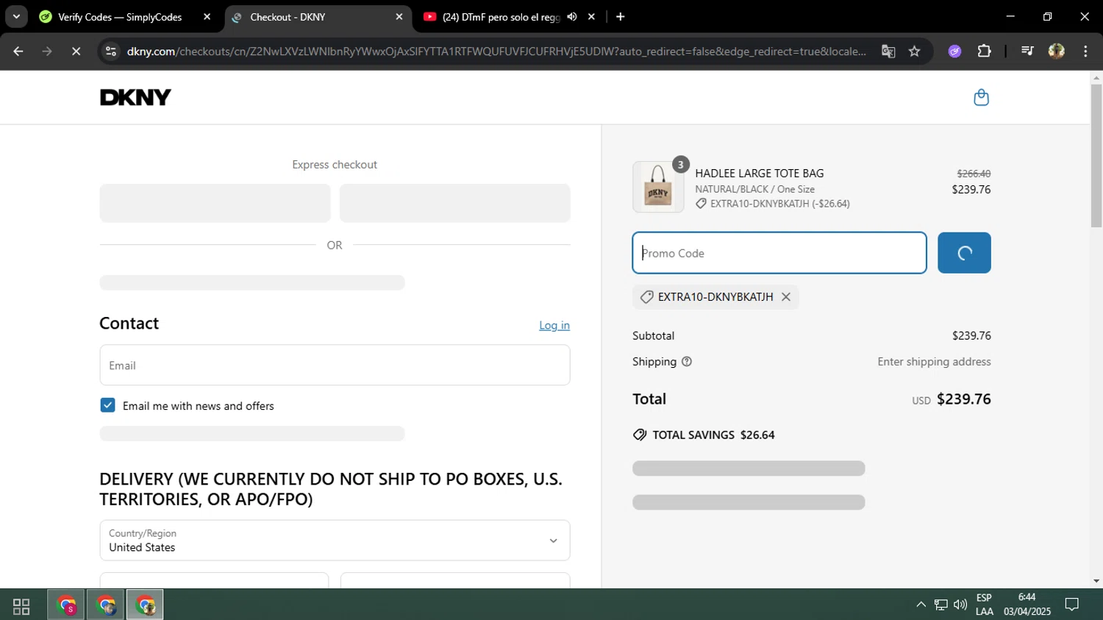
Task: Open Windows Task View button
Action: pyautogui.click(x=21, y=606)
